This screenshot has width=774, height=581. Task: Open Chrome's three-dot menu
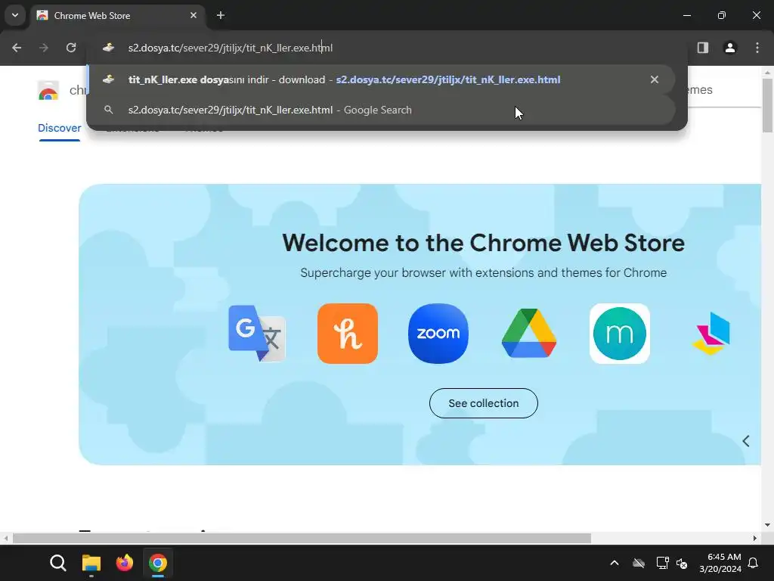click(x=757, y=48)
